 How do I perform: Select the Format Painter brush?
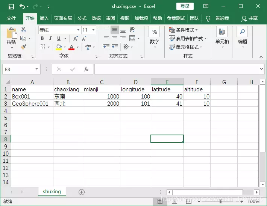23,47
